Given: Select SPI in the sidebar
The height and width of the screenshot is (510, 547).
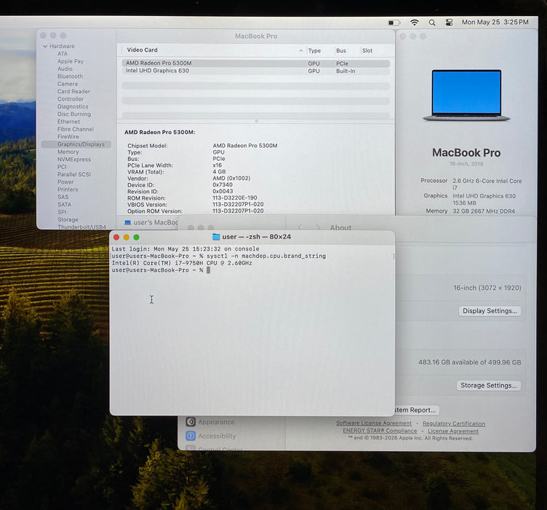Looking at the screenshot, I should [62, 212].
